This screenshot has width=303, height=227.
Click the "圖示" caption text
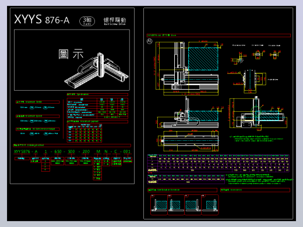(x=71, y=54)
